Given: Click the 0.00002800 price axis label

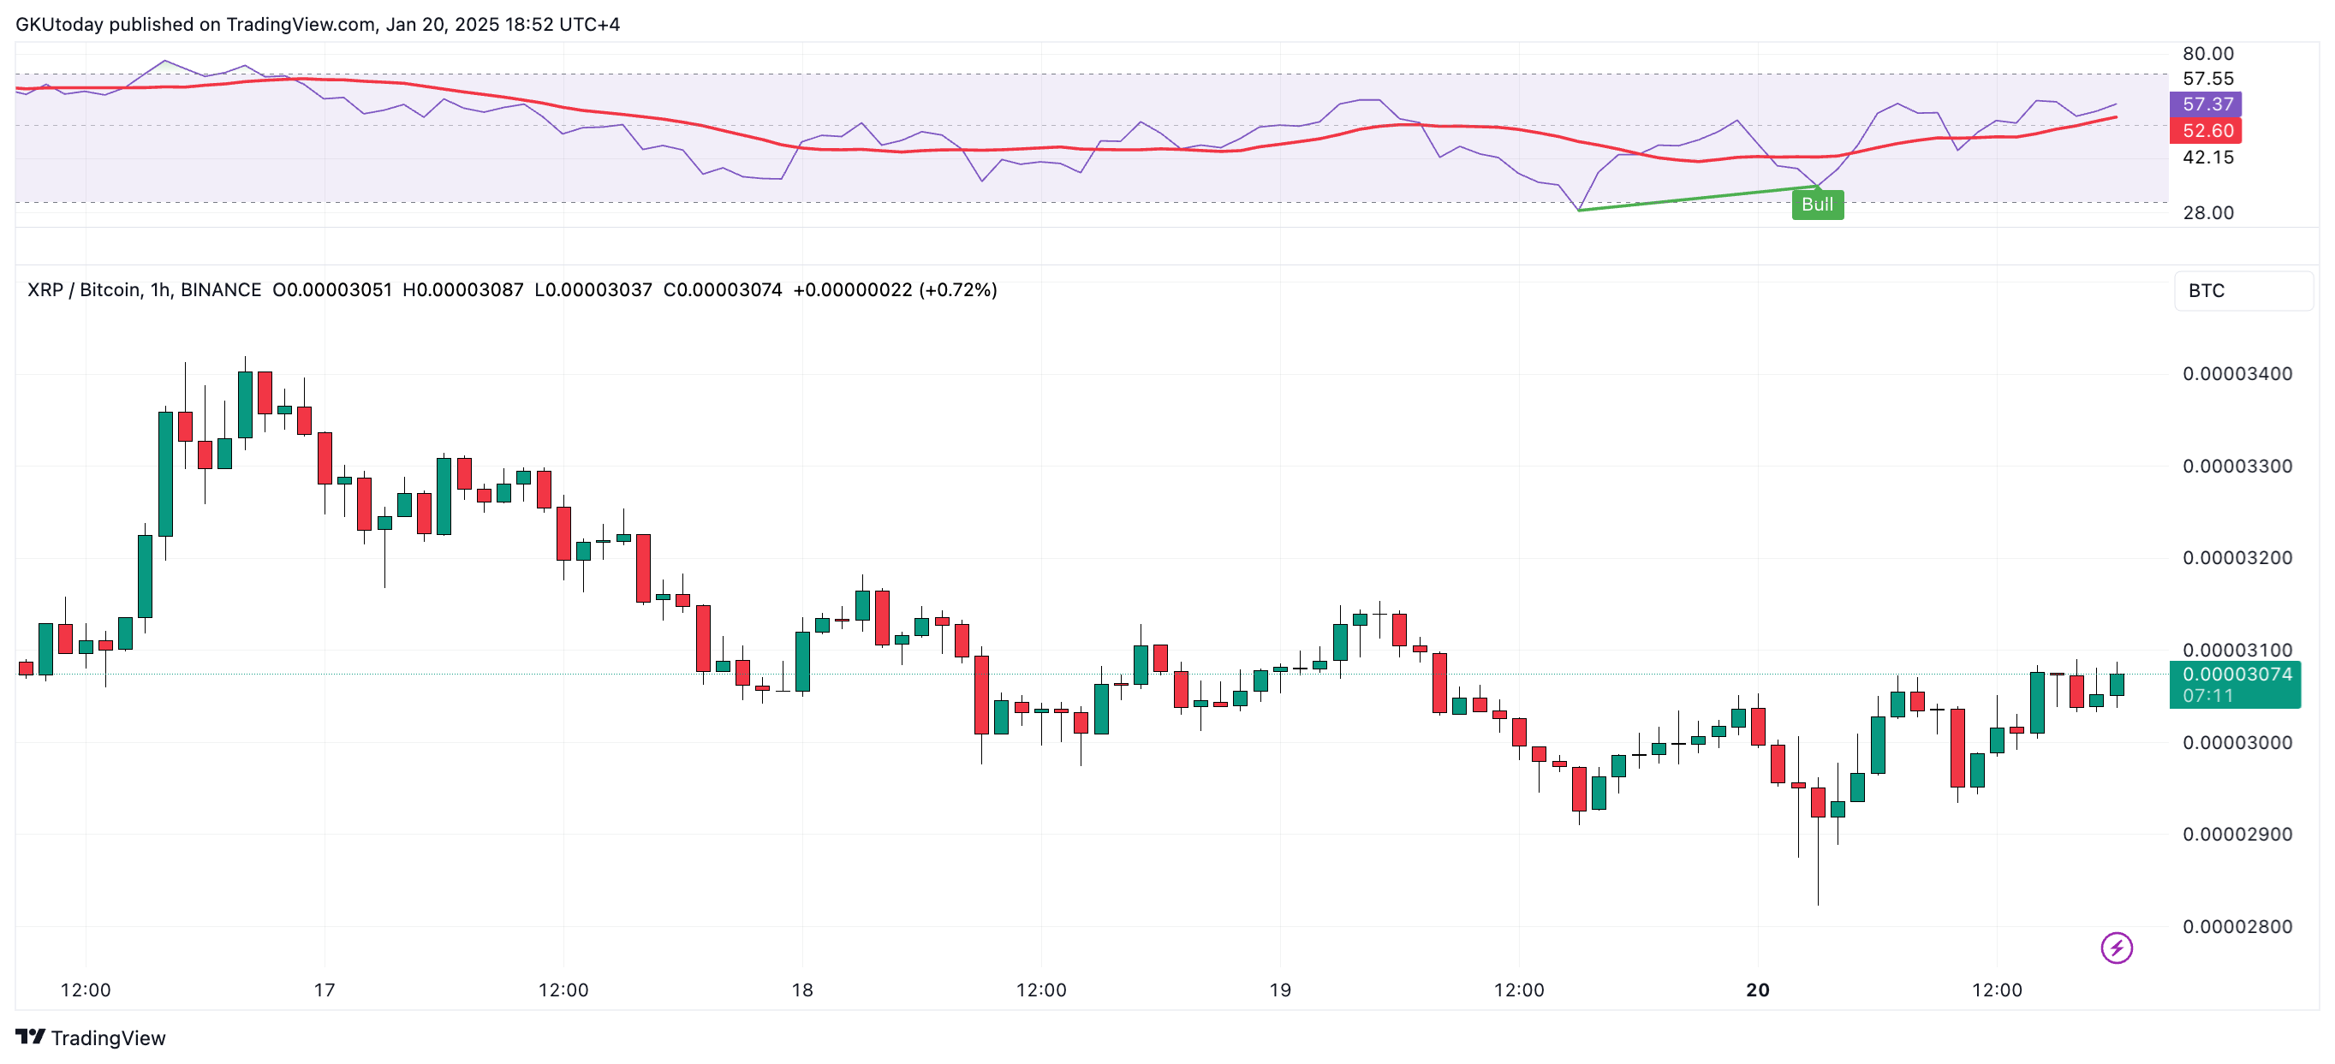Looking at the screenshot, I should 2237,927.
